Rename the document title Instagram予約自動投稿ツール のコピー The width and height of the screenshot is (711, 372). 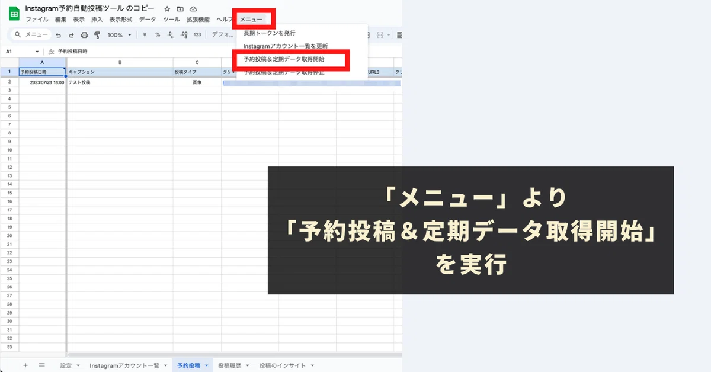[89, 9]
